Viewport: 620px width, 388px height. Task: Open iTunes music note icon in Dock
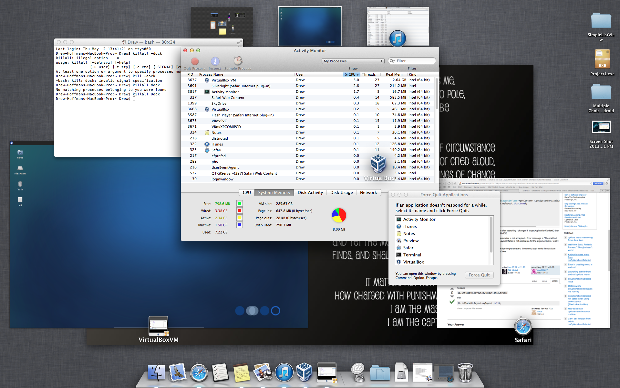[284, 372]
